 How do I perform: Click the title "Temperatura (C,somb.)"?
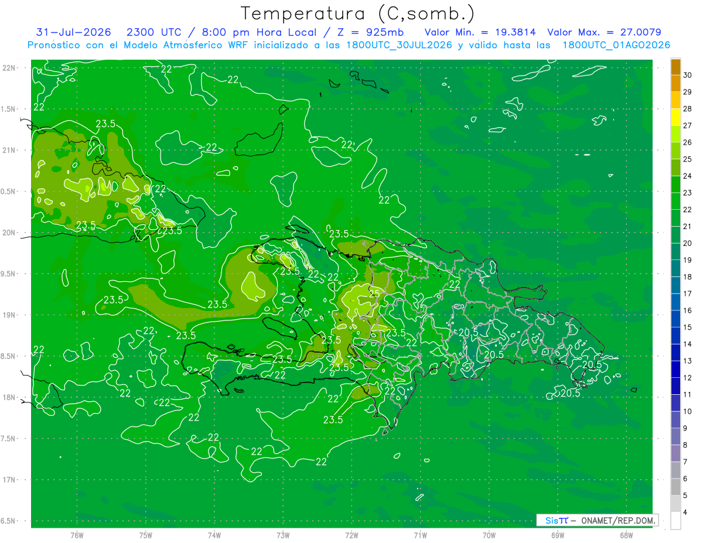pyautogui.click(x=358, y=13)
